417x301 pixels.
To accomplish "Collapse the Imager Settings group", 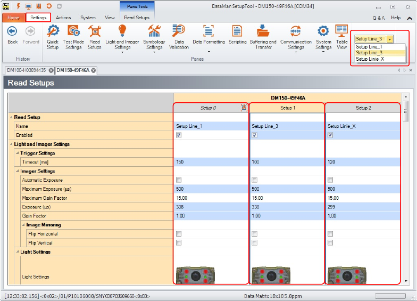I will pos(18,171).
